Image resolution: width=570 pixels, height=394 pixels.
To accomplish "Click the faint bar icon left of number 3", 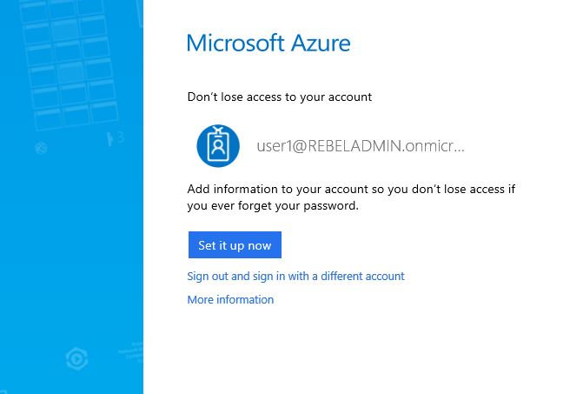I will tap(109, 139).
